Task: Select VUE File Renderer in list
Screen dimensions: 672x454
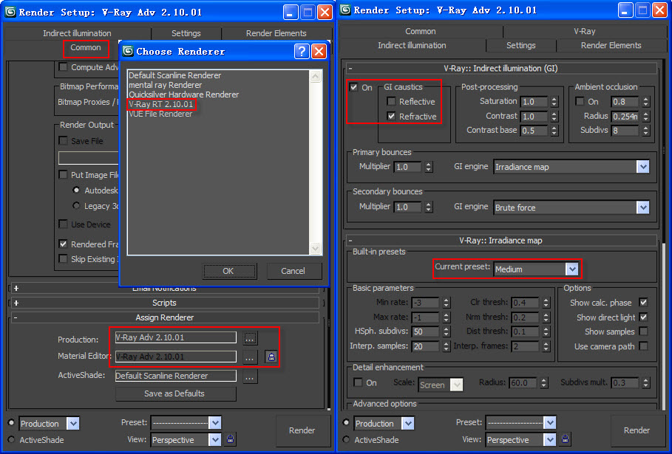Action: click(160, 114)
